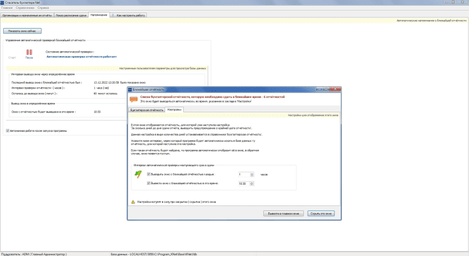Click the 'Вывести в главном окне' button
The width and height of the screenshot is (469, 256).
click(x=285, y=214)
